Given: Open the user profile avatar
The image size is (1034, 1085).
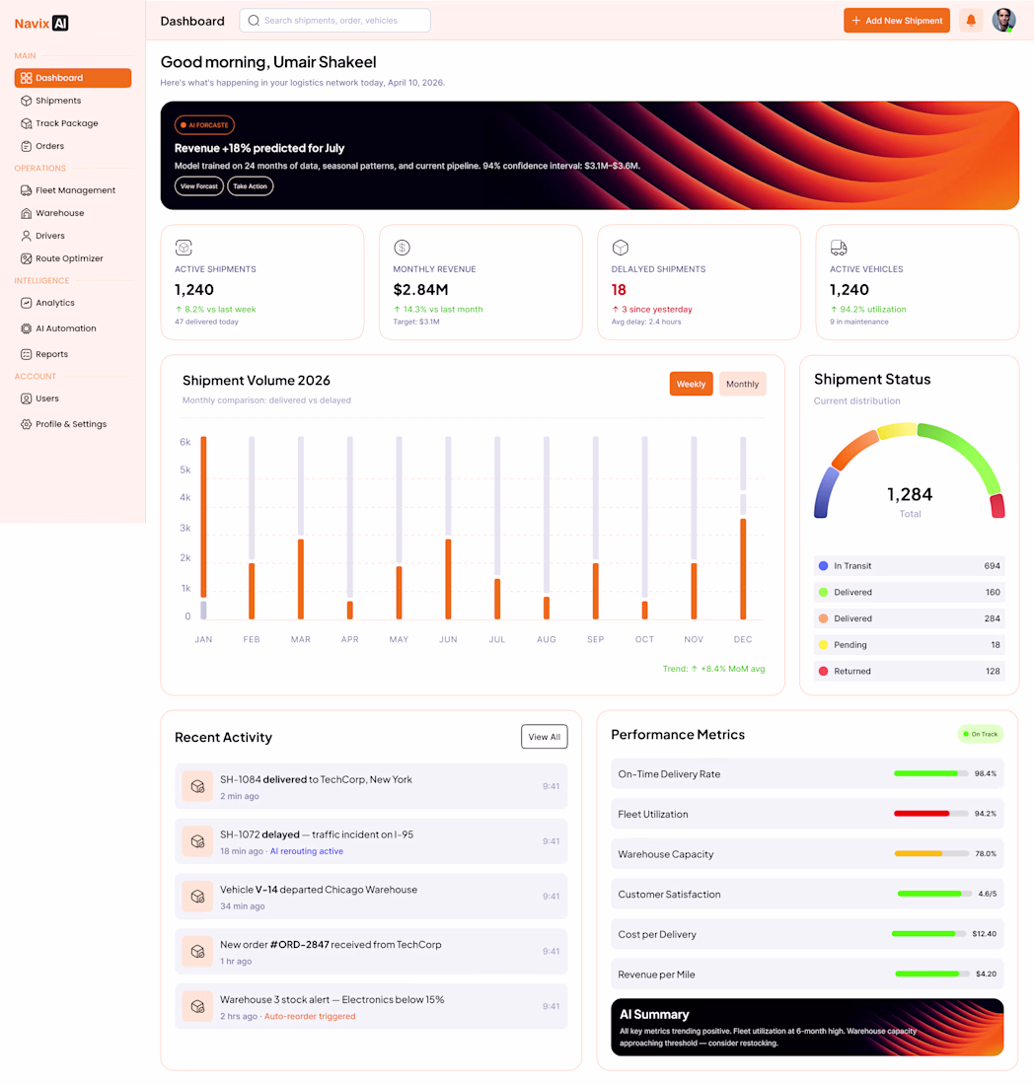Looking at the screenshot, I should click(1003, 21).
